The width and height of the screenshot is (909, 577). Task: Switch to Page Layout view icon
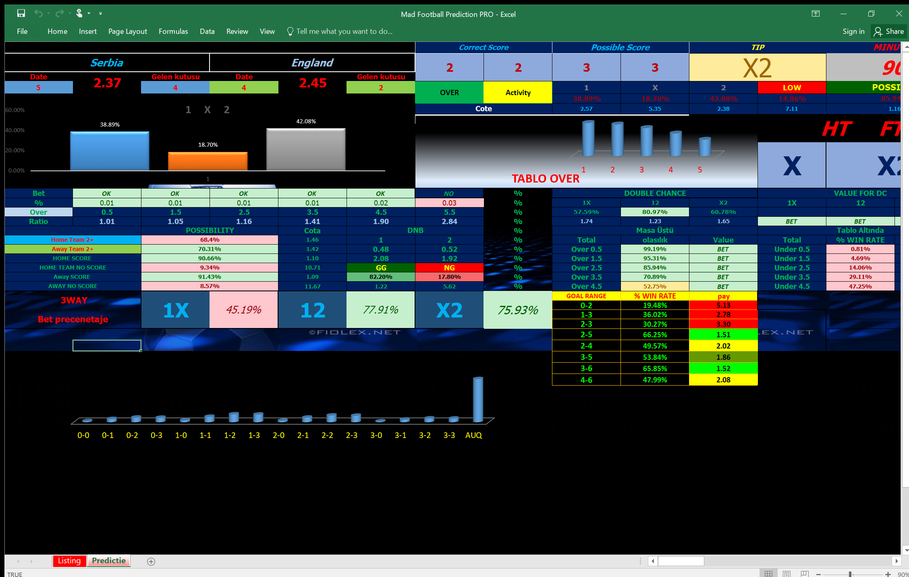[787, 574]
